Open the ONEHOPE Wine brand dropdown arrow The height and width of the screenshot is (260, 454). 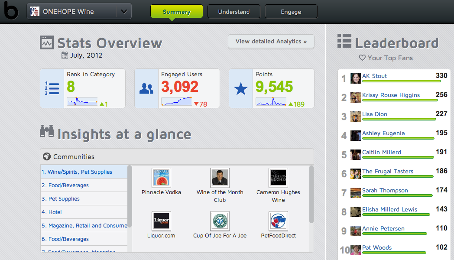124,12
